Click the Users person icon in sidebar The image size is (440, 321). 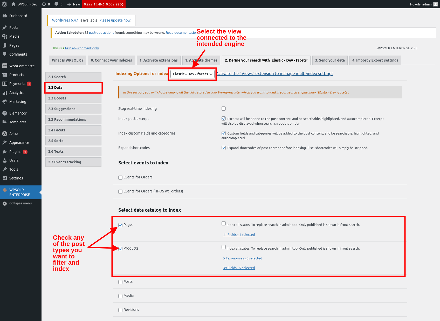[5, 160]
